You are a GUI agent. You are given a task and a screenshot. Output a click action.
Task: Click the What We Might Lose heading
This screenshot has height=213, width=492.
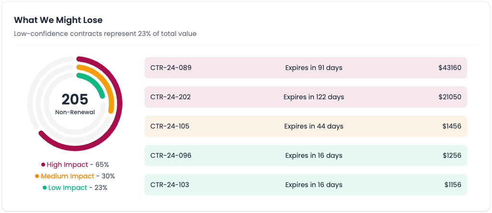(x=58, y=20)
